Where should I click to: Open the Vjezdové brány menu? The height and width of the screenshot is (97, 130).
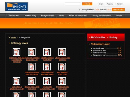tap(30, 16)
